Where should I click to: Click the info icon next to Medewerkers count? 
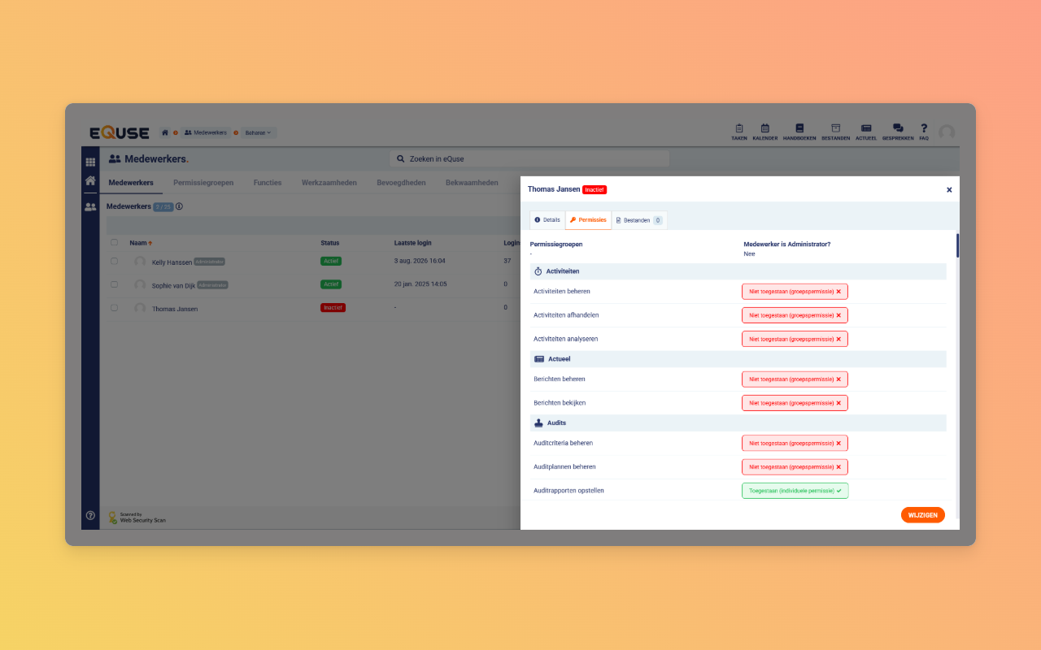[x=179, y=206]
